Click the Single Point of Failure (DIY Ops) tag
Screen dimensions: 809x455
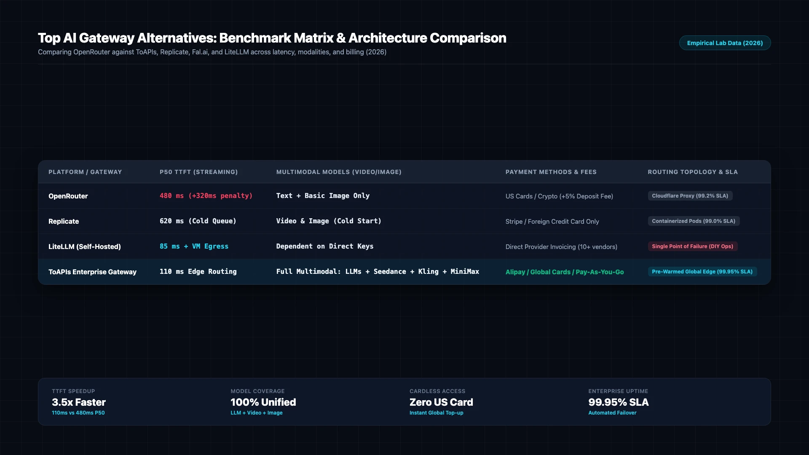[x=693, y=246]
